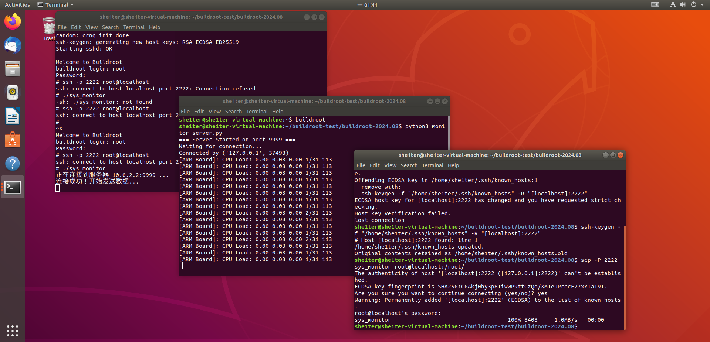Open Terminal menu in the monitor server terminal
Screen dimensions: 710x342
click(257, 112)
